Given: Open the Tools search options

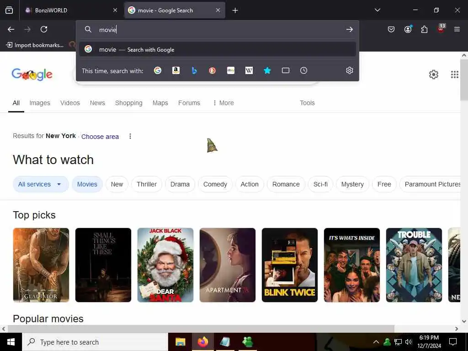Looking at the screenshot, I should [x=307, y=103].
